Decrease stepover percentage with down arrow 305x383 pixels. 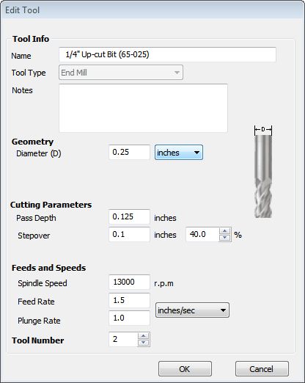224,238
